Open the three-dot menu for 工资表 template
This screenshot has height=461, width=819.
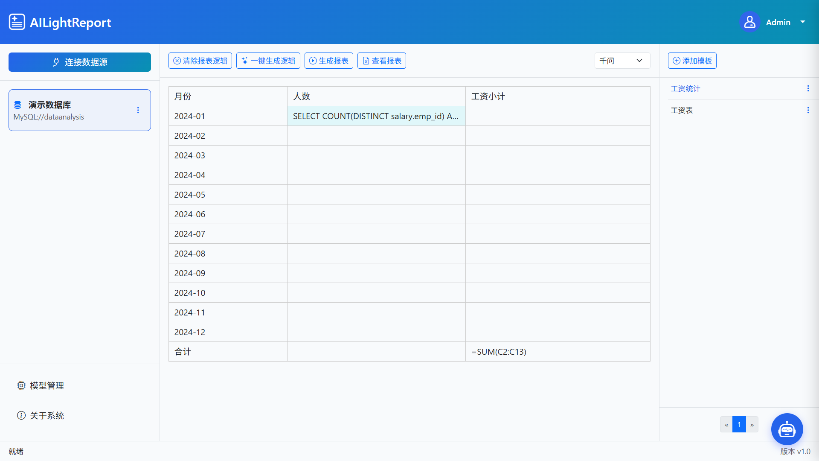pos(808,110)
